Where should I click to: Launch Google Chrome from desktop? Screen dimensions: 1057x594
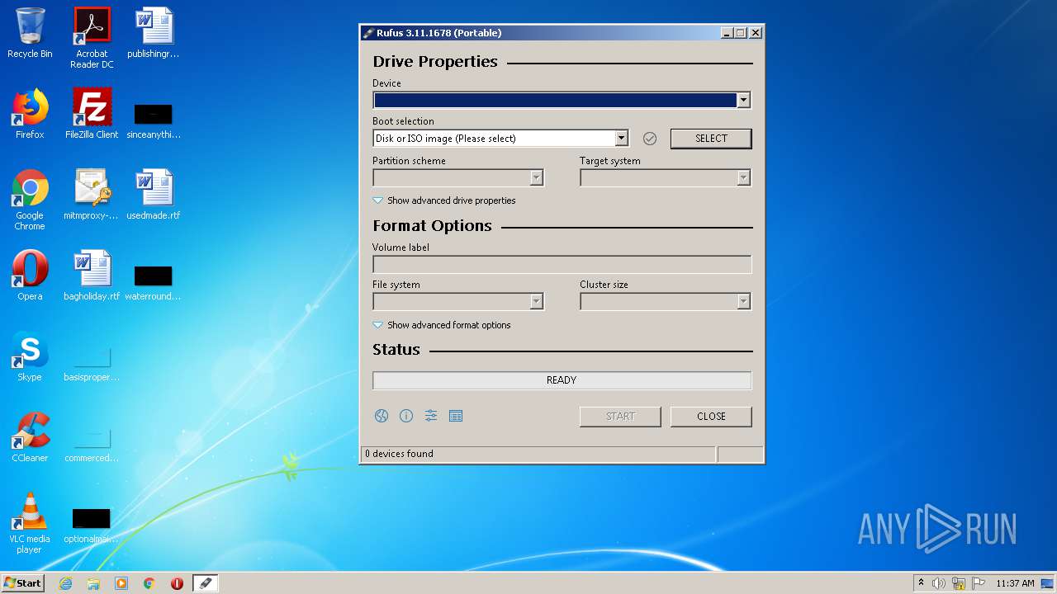[30, 200]
